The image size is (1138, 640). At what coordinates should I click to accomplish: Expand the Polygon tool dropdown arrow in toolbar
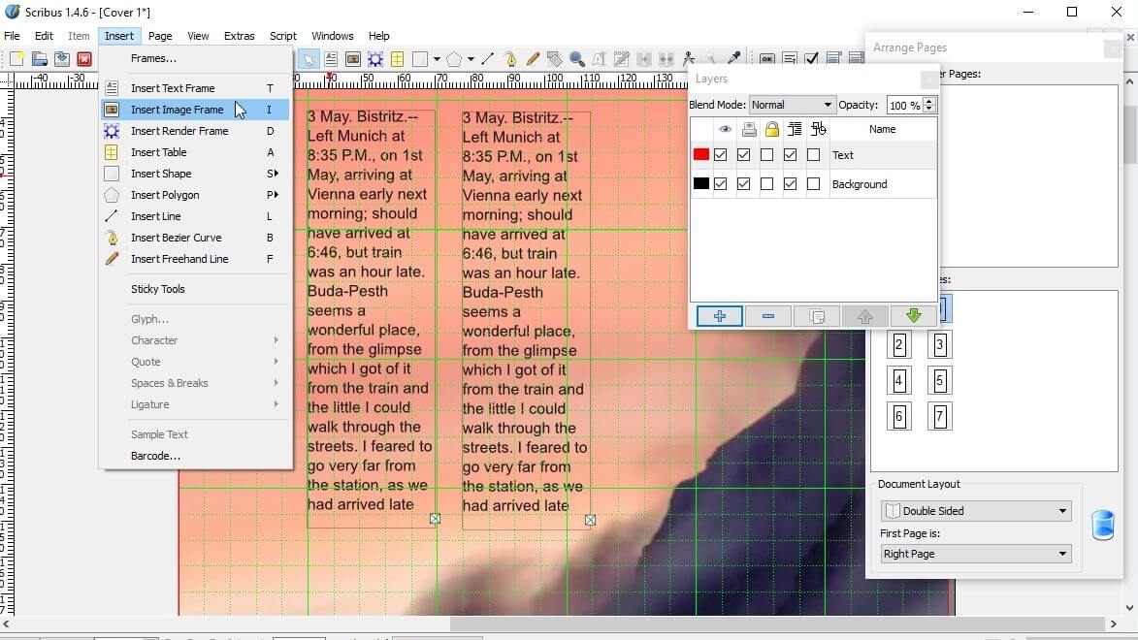click(x=471, y=59)
